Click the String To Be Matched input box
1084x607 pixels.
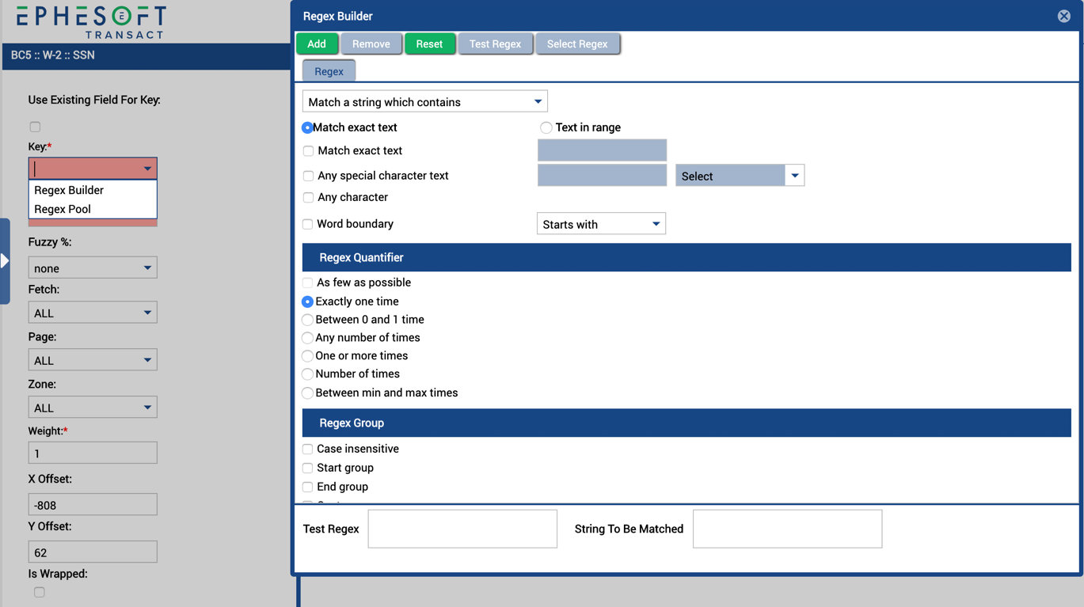click(787, 529)
